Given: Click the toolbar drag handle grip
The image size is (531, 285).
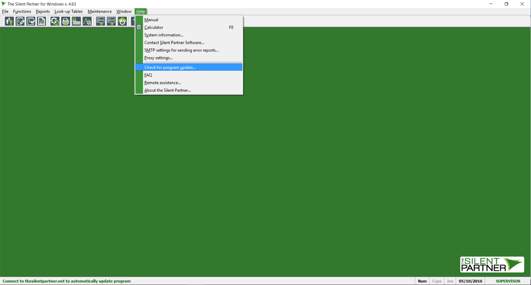Looking at the screenshot, I should [2, 21].
